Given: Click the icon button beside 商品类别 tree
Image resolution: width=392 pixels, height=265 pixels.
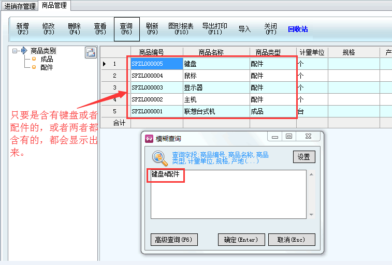Looking at the screenshot, I should tap(91, 52).
